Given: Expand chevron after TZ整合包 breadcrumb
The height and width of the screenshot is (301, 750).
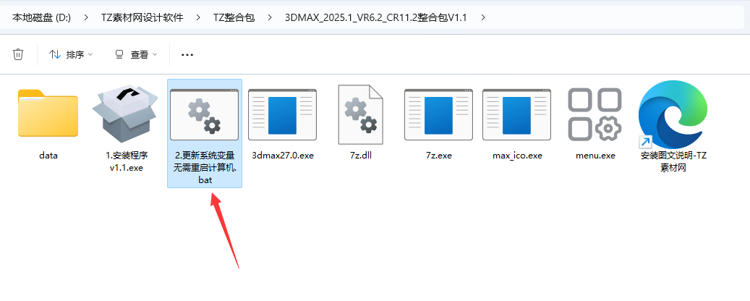Looking at the screenshot, I should click(x=270, y=17).
